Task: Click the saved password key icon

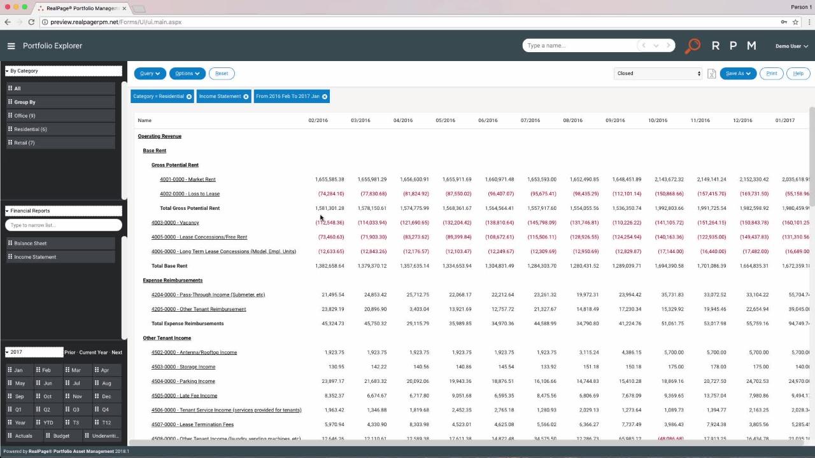Action: 784,22
